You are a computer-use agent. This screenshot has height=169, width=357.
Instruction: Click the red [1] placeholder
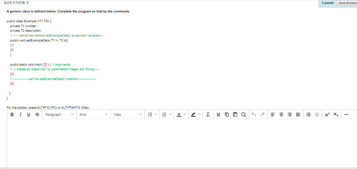click(x=12, y=45)
